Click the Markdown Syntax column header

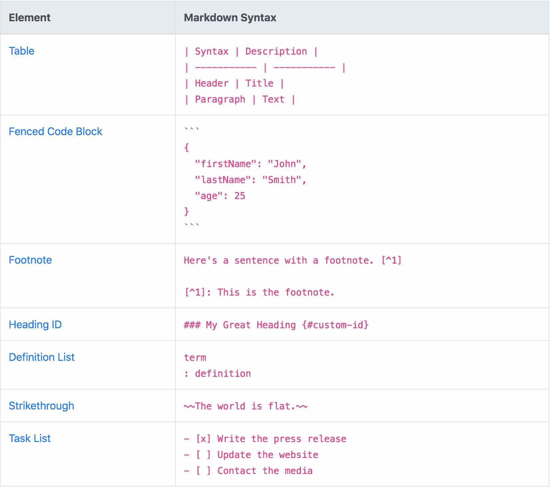coord(230,18)
